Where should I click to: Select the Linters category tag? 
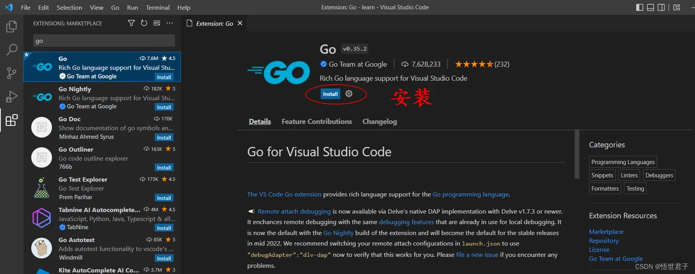tap(629, 175)
